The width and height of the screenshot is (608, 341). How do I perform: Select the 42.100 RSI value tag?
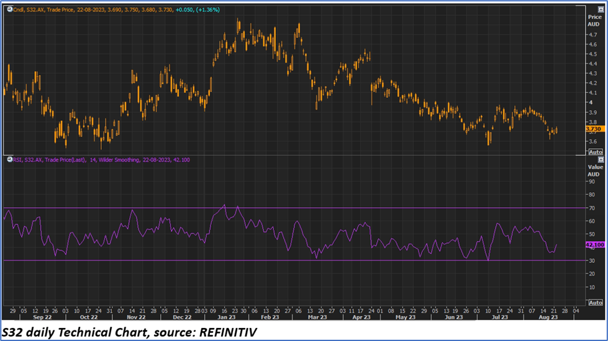[x=594, y=245]
